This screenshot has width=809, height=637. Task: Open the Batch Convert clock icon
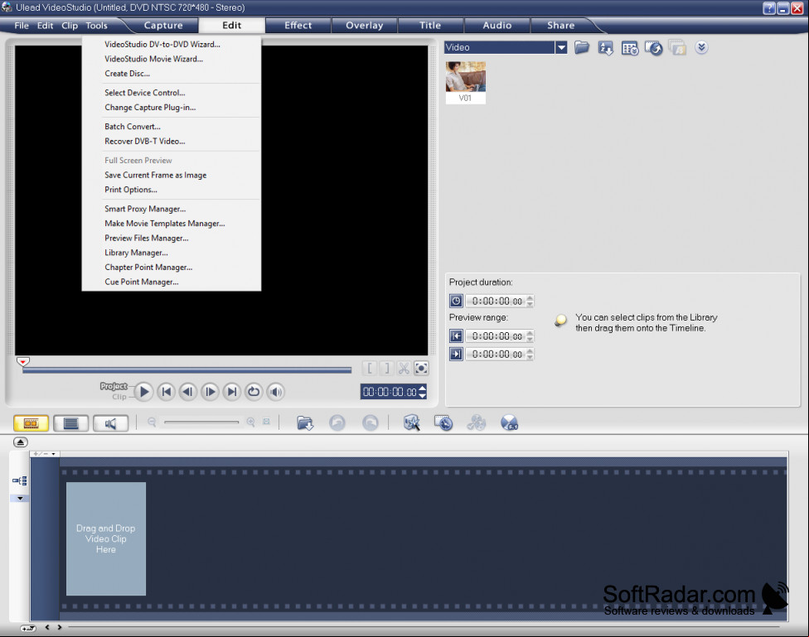(x=443, y=423)
